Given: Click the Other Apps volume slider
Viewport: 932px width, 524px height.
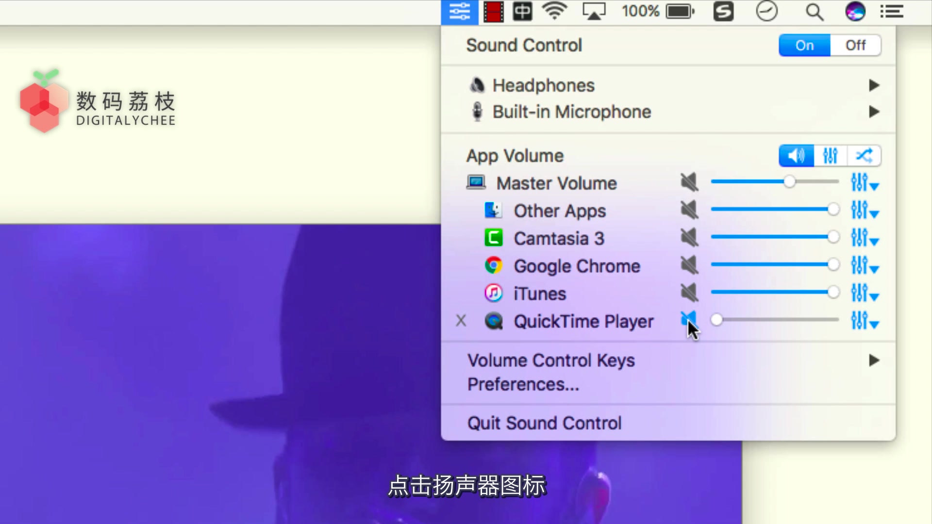Looking at the screenshot, I should pos(775,210).
